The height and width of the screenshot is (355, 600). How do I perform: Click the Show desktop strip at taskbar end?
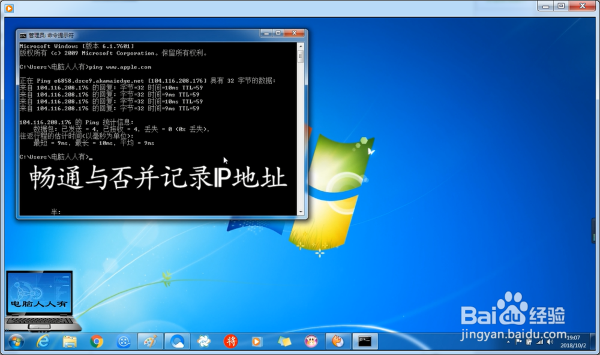(x=593, y=342)
